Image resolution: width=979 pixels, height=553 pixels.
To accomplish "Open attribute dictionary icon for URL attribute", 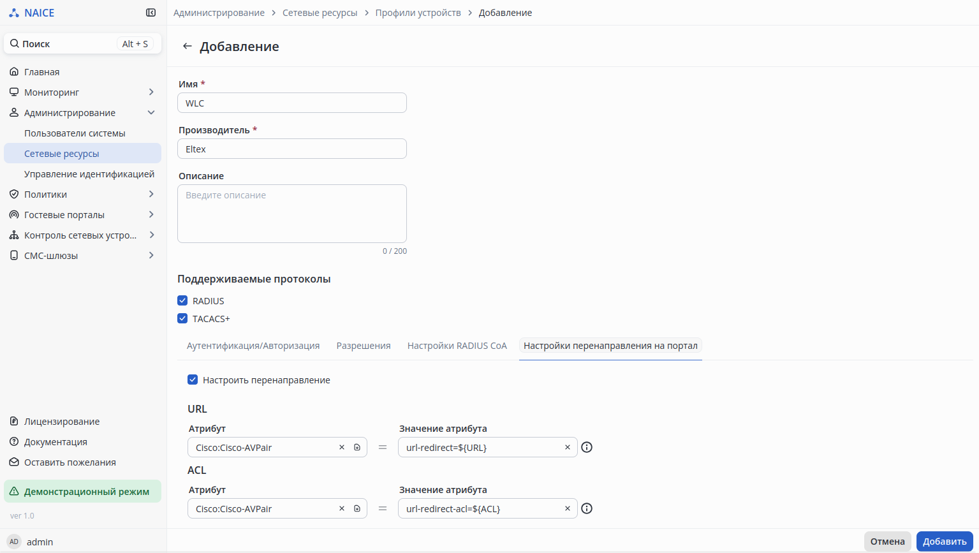I will pos(357,447).
